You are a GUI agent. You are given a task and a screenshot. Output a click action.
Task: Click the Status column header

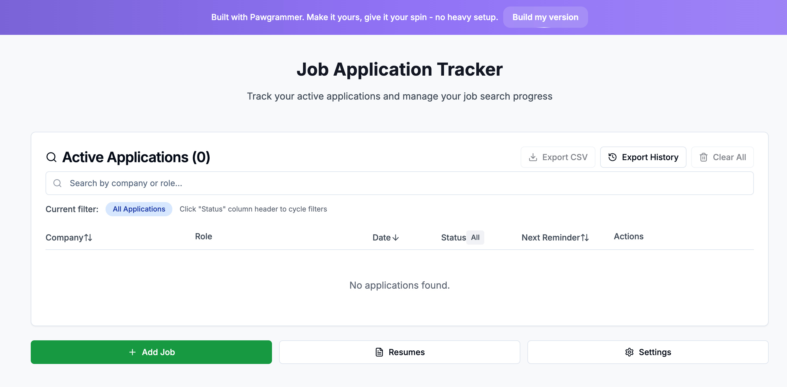click(x=454, y=238)
